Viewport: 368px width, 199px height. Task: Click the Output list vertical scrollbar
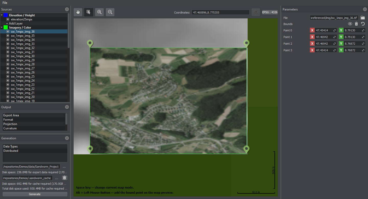pyautogui.click(x=66, y=119)
